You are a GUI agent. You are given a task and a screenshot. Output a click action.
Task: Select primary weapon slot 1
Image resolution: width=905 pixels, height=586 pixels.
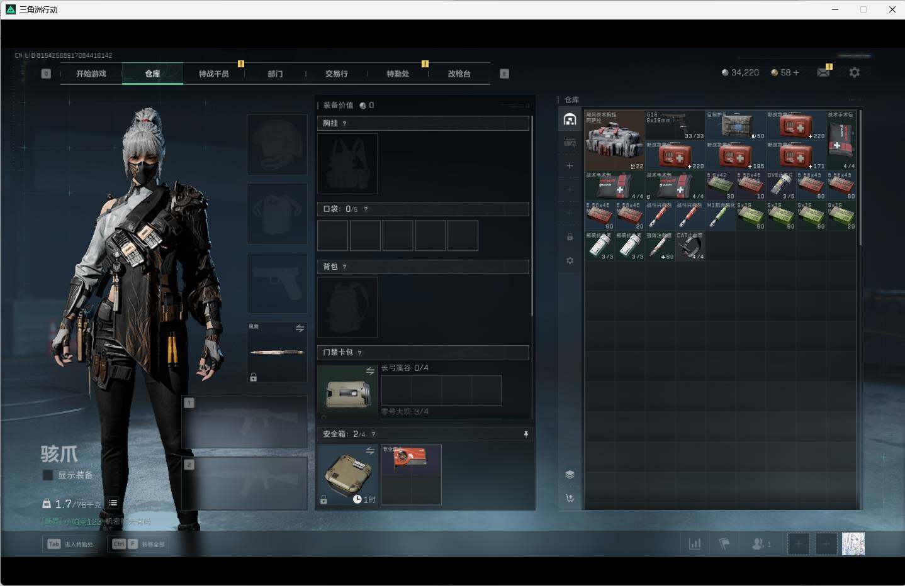pos(245,421)
